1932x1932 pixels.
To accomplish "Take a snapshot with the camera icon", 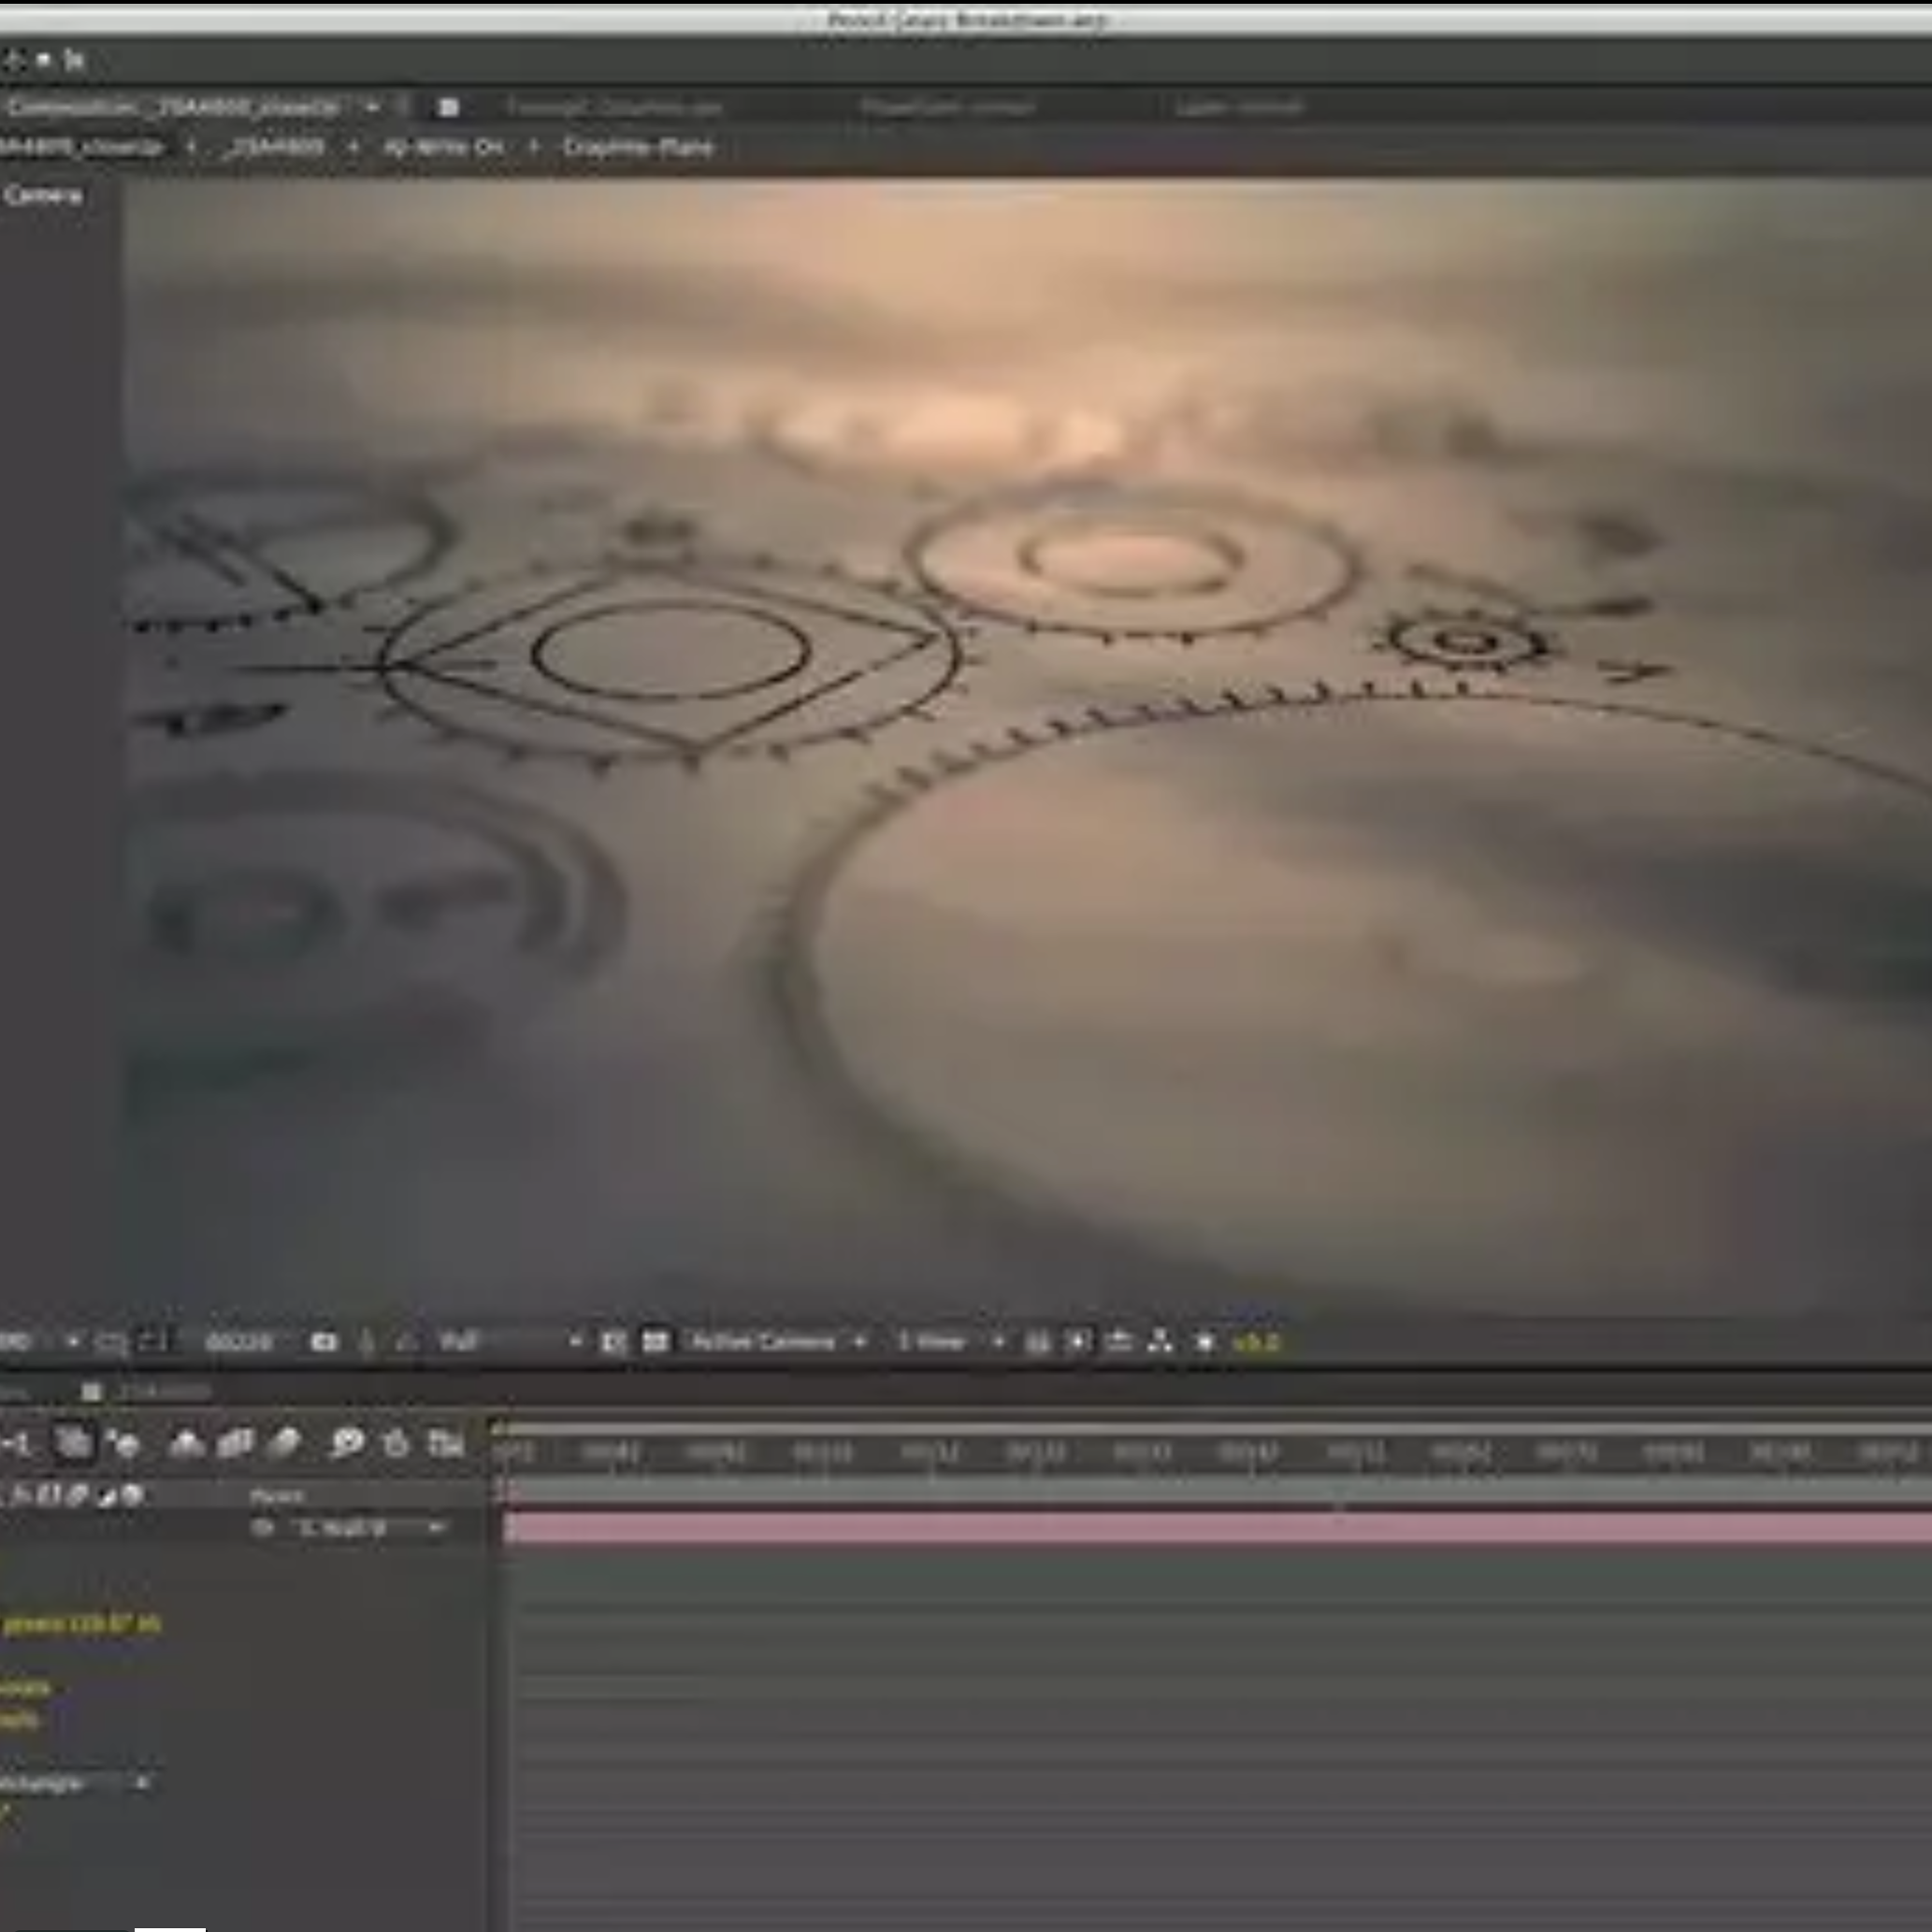I will click(323, 1342).
